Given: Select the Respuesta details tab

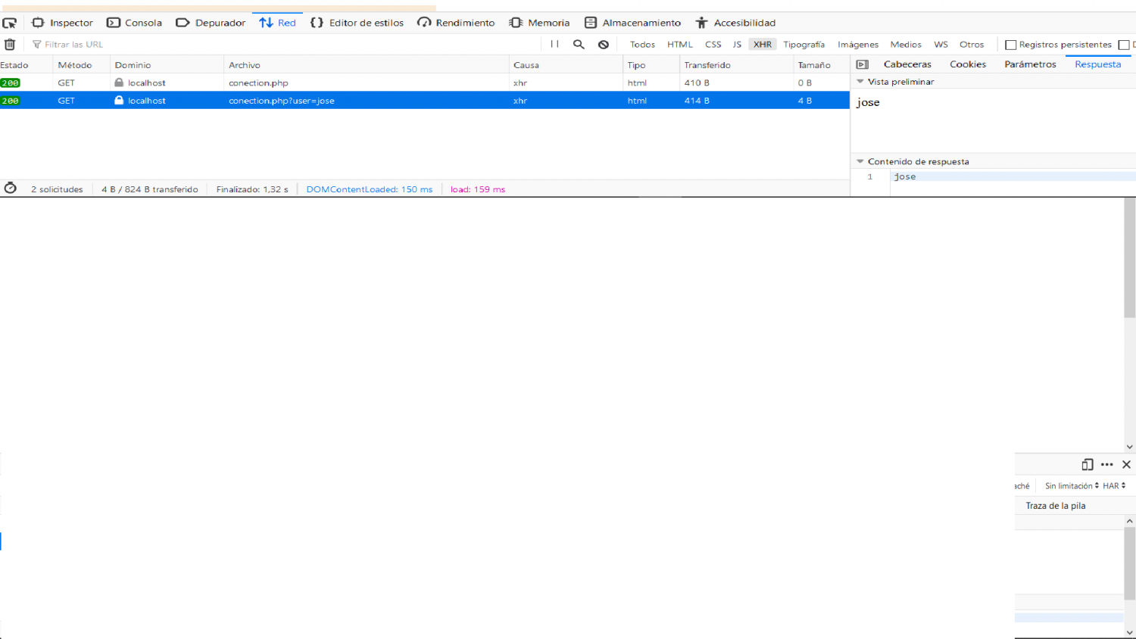Looking at the screenshot, I should click(x=1097, y=64).
